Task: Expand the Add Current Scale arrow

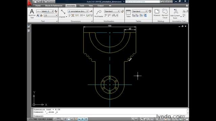Action: click(x=181, y=17)
